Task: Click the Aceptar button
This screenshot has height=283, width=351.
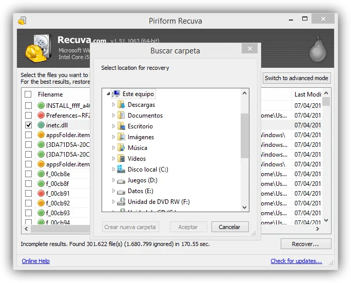Action: [x=188, y=227]
